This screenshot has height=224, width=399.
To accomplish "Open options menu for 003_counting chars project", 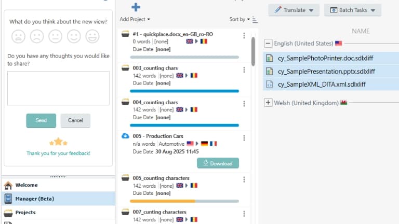I will click(244, 70).
